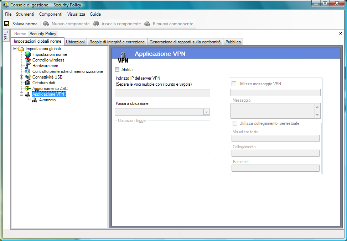This screenshot has width=347, height=241.
Task: Click the Nuovo componente toolbar label
Action: point(71,23)
